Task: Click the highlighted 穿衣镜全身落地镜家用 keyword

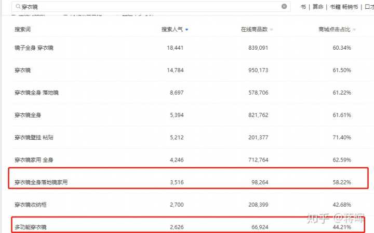Action: tap(41, 182)
